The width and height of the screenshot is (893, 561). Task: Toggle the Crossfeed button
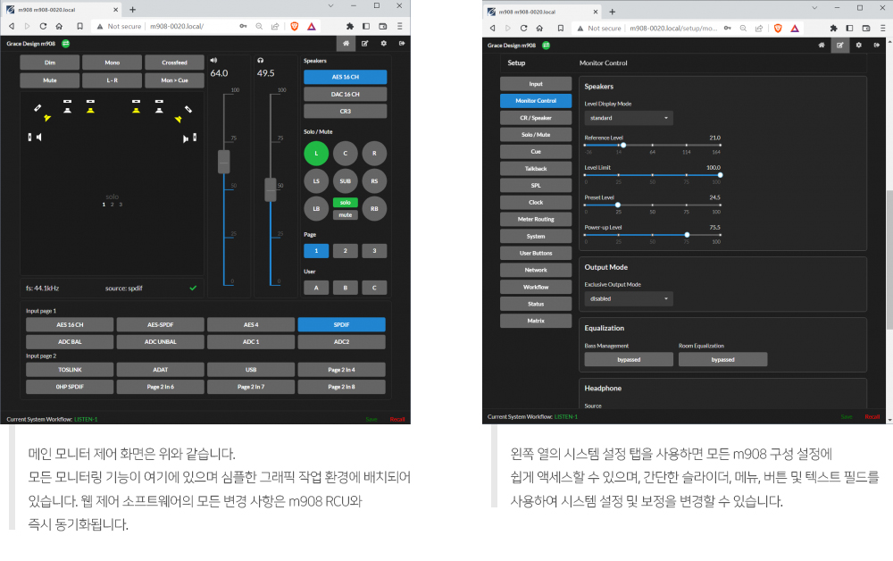(174, 63)
